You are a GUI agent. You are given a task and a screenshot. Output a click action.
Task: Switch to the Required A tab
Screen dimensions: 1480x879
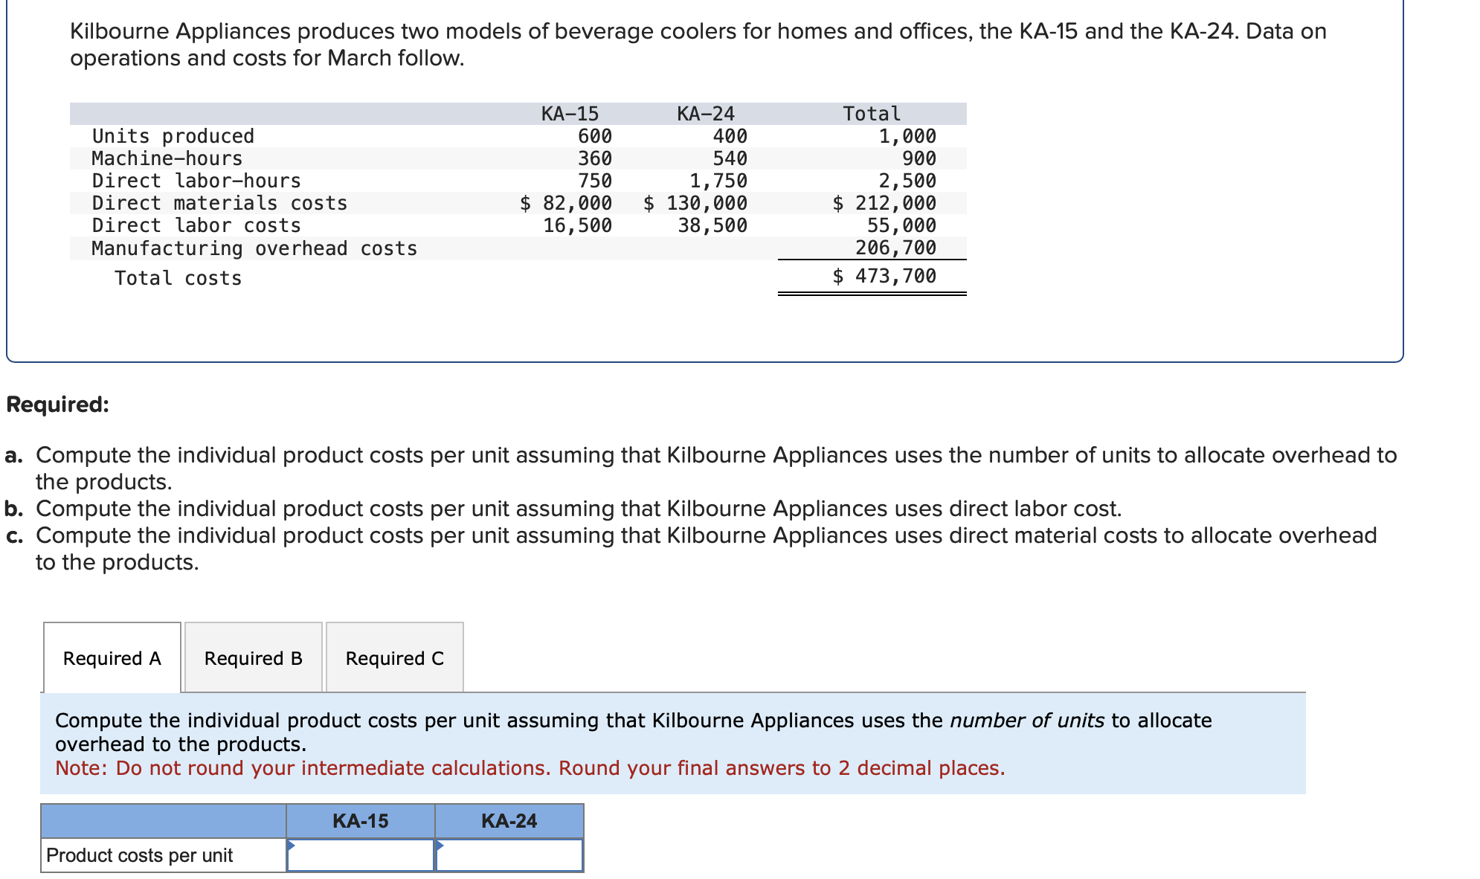coord(112,658)
